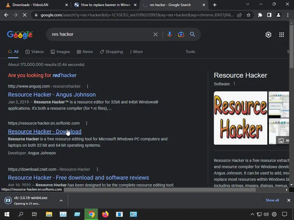Click horizontal scrollbar right arrow

pyautogui.click(x=287, y=190)
